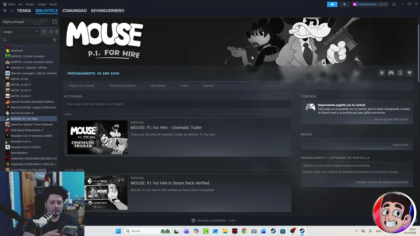The image size is (420, 236).
Task: Filter ready-to-play games icon
Action: (x=57, y=32)
